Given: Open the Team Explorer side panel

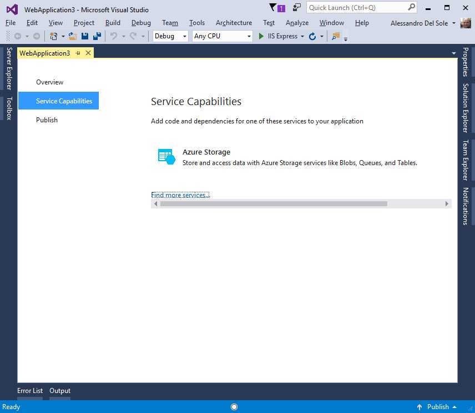Looking at the screenshot, I should pos(466,160).
